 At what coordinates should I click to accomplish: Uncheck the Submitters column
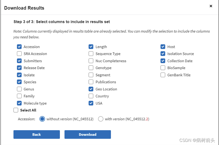click(19, 61)
